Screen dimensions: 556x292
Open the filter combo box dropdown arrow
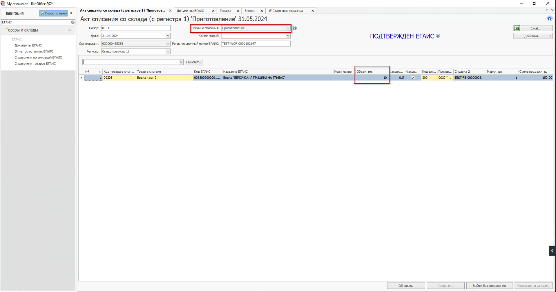181,62
